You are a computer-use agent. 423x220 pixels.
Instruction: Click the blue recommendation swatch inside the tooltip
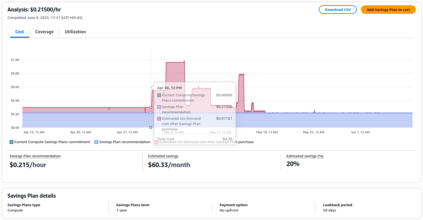coord(159,107)
